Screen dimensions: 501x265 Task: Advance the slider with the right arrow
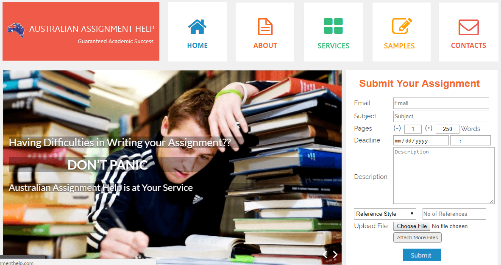click(335, 254)
